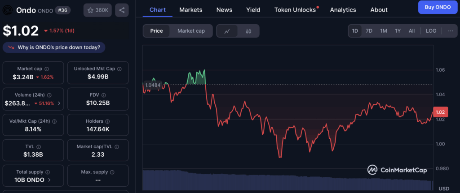The image size is (460, 193).
Task: Expand the Volume (24h) details chevron
Action: click(x=59, y=103)
